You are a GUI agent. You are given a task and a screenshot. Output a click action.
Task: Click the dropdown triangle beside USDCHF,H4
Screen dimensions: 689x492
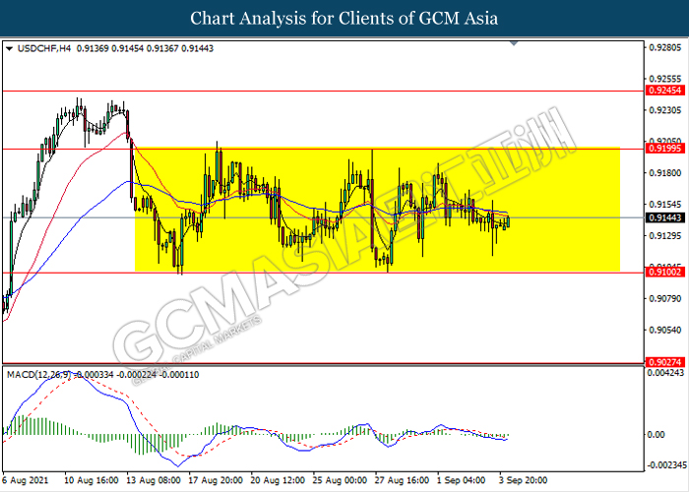[9, 49]
